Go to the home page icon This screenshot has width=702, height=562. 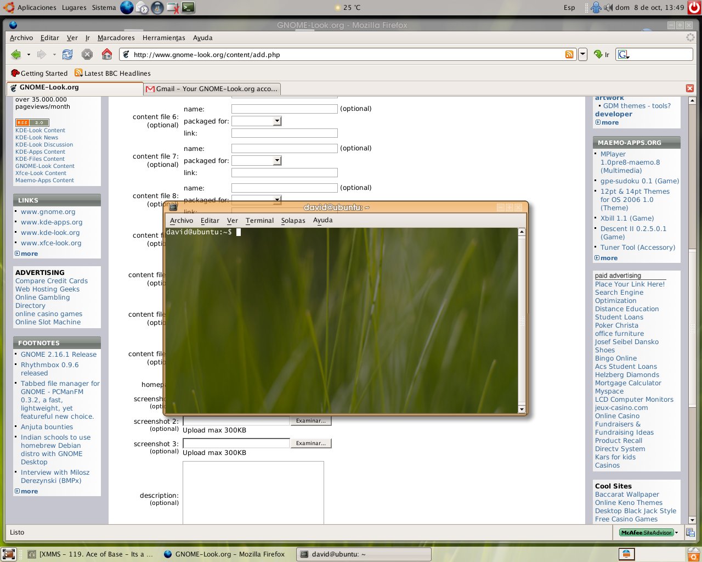[x=107, y=54]
